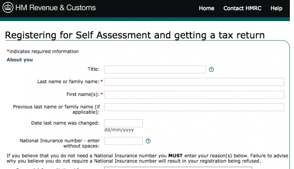Click the Date last name was changed field

(123, 123)
